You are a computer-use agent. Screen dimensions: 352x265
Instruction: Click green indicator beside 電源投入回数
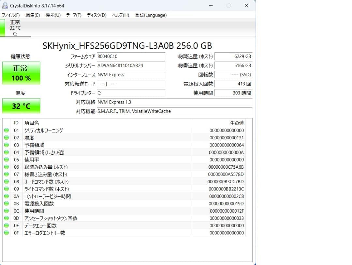click(x=7, y=203)
